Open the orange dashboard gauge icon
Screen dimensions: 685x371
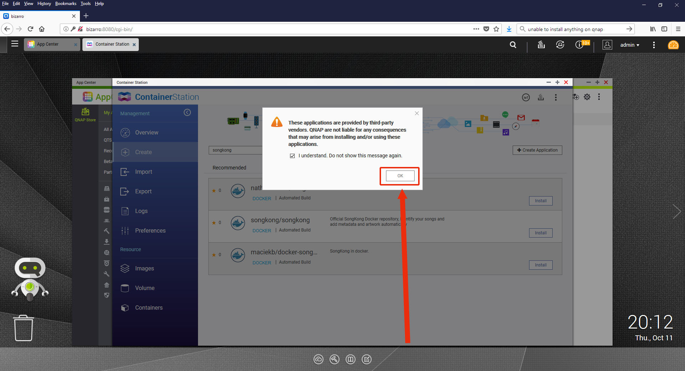tap(673, 45)
